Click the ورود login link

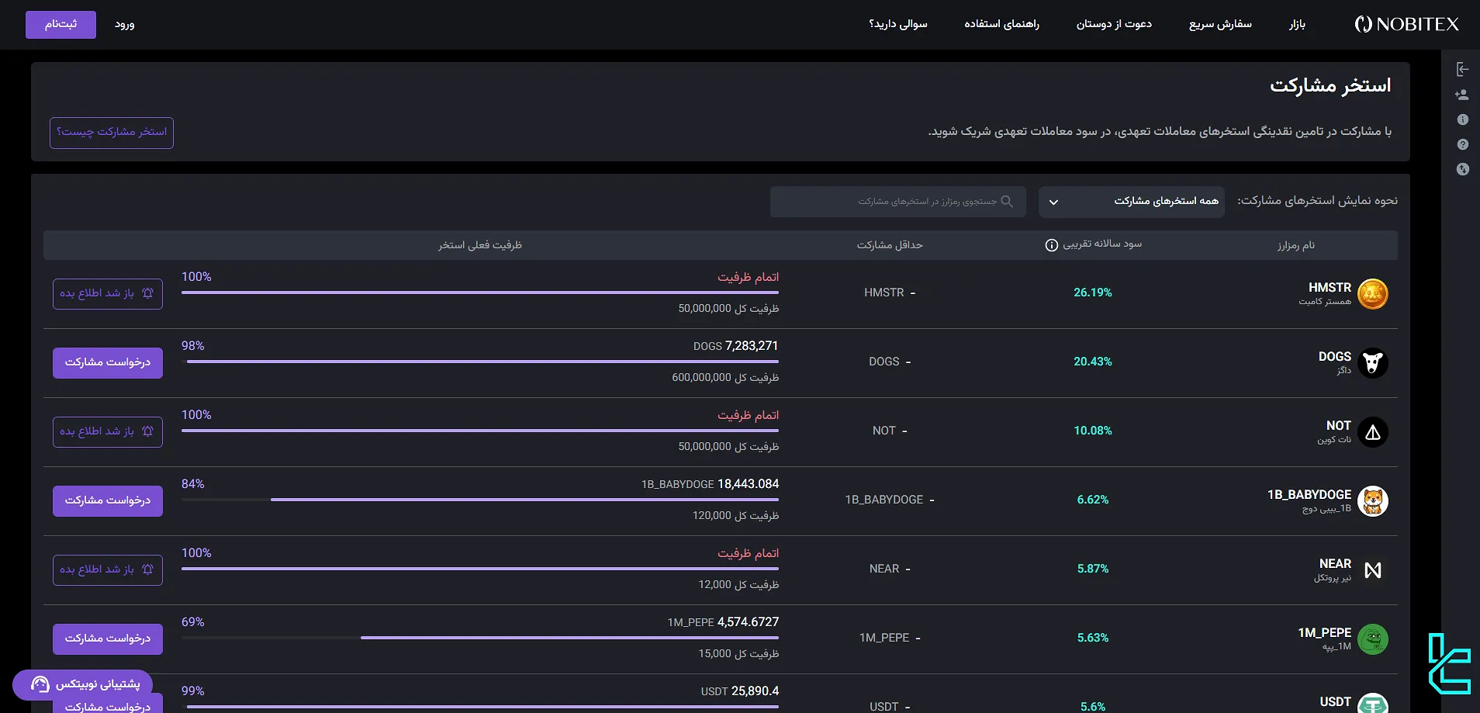[125, 25]
